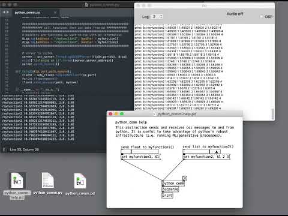Click 'Line 30, Column 29' status text
The width and height of the screenshot is (288, 216).
pos(24,149)
